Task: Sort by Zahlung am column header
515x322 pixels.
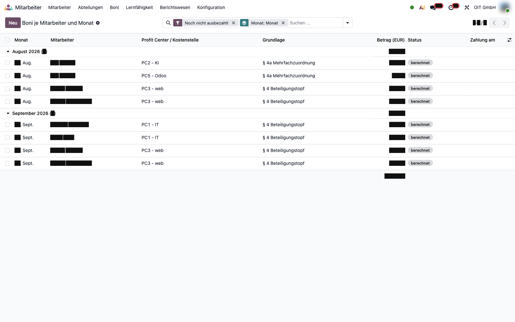Action: click(x=482, y=40)
